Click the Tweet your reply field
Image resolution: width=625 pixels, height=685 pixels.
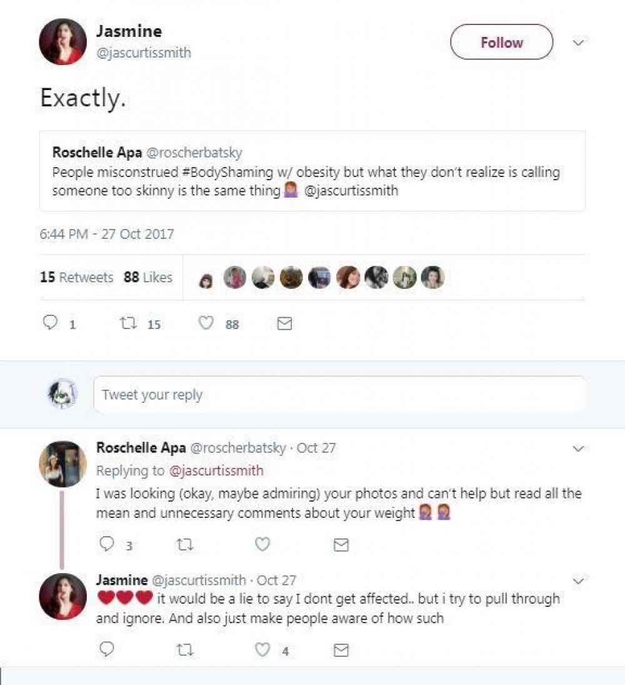pyautogui.click(x=339, y=395)
